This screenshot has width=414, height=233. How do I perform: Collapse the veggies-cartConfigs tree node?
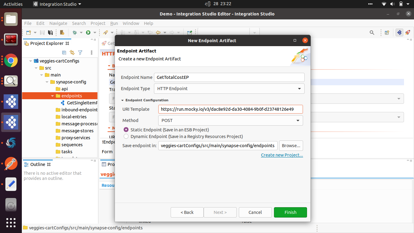(x=31, y=61)
